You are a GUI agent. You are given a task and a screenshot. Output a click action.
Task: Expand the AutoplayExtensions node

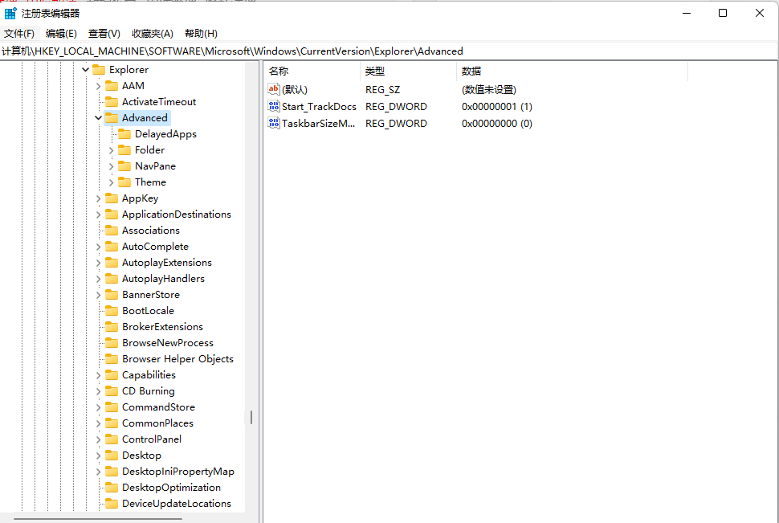point(98,262)
